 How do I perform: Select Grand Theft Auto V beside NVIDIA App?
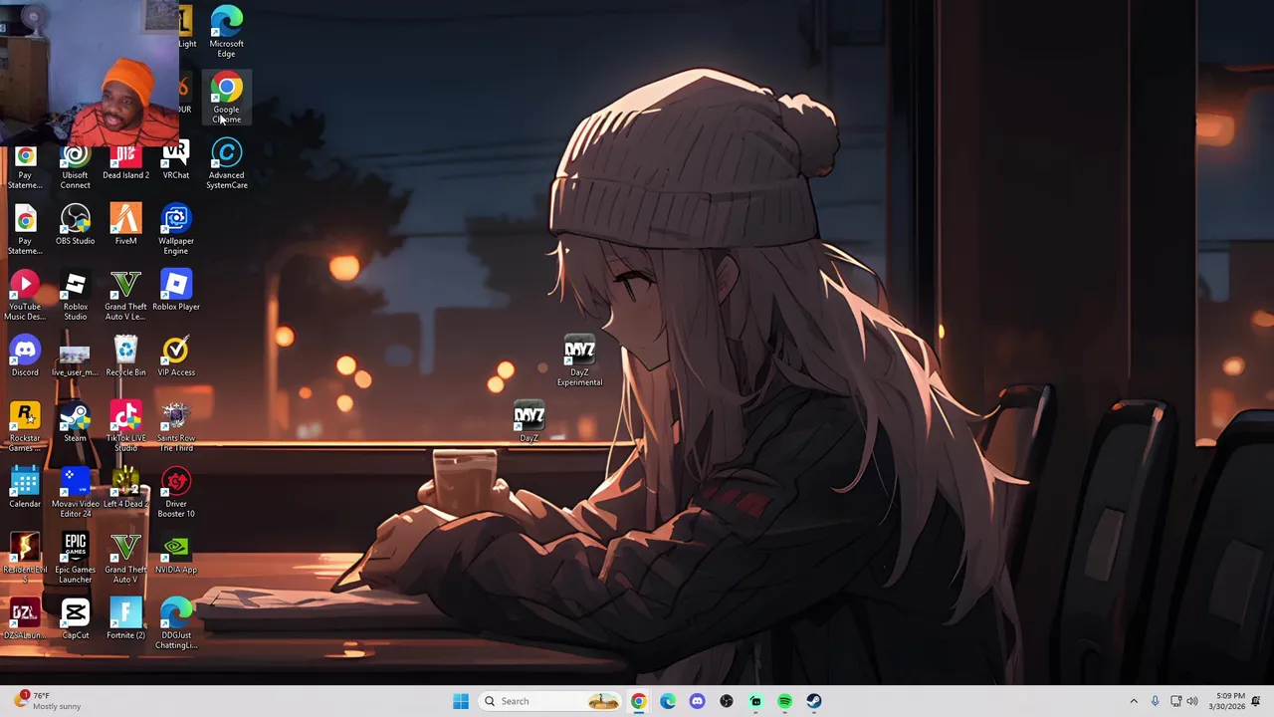click(125, 559)
